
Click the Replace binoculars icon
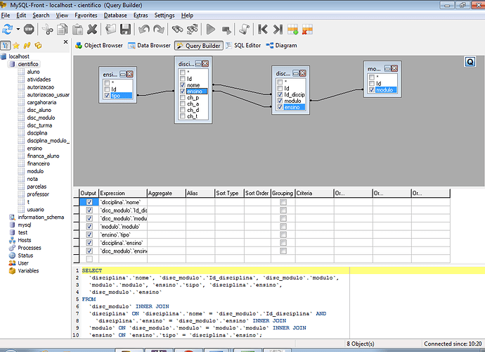(x=193, y=30)
